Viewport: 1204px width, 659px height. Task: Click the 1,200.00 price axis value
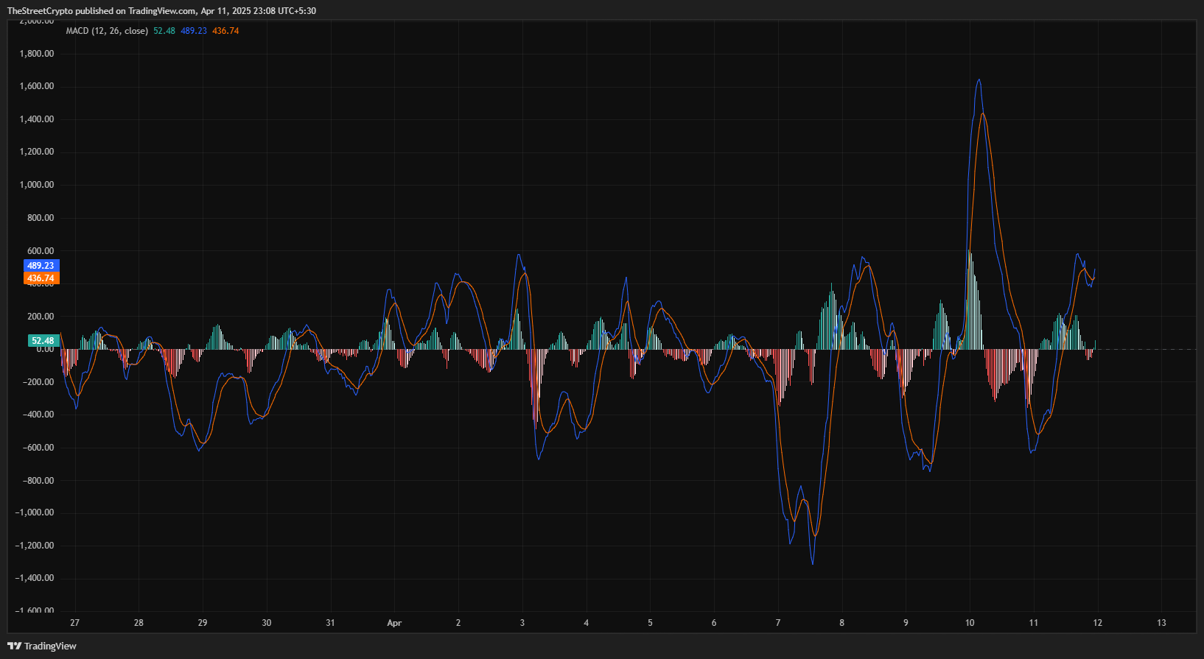37,152
